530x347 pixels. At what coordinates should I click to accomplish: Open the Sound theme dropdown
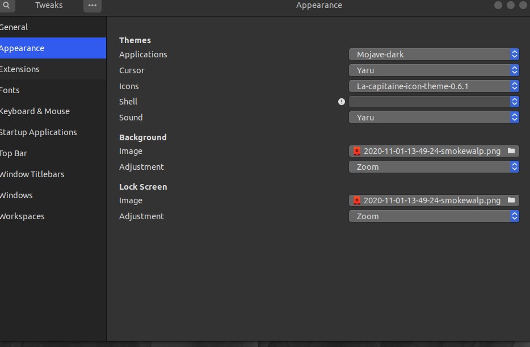pyautogui.click(x=434, y=118)
